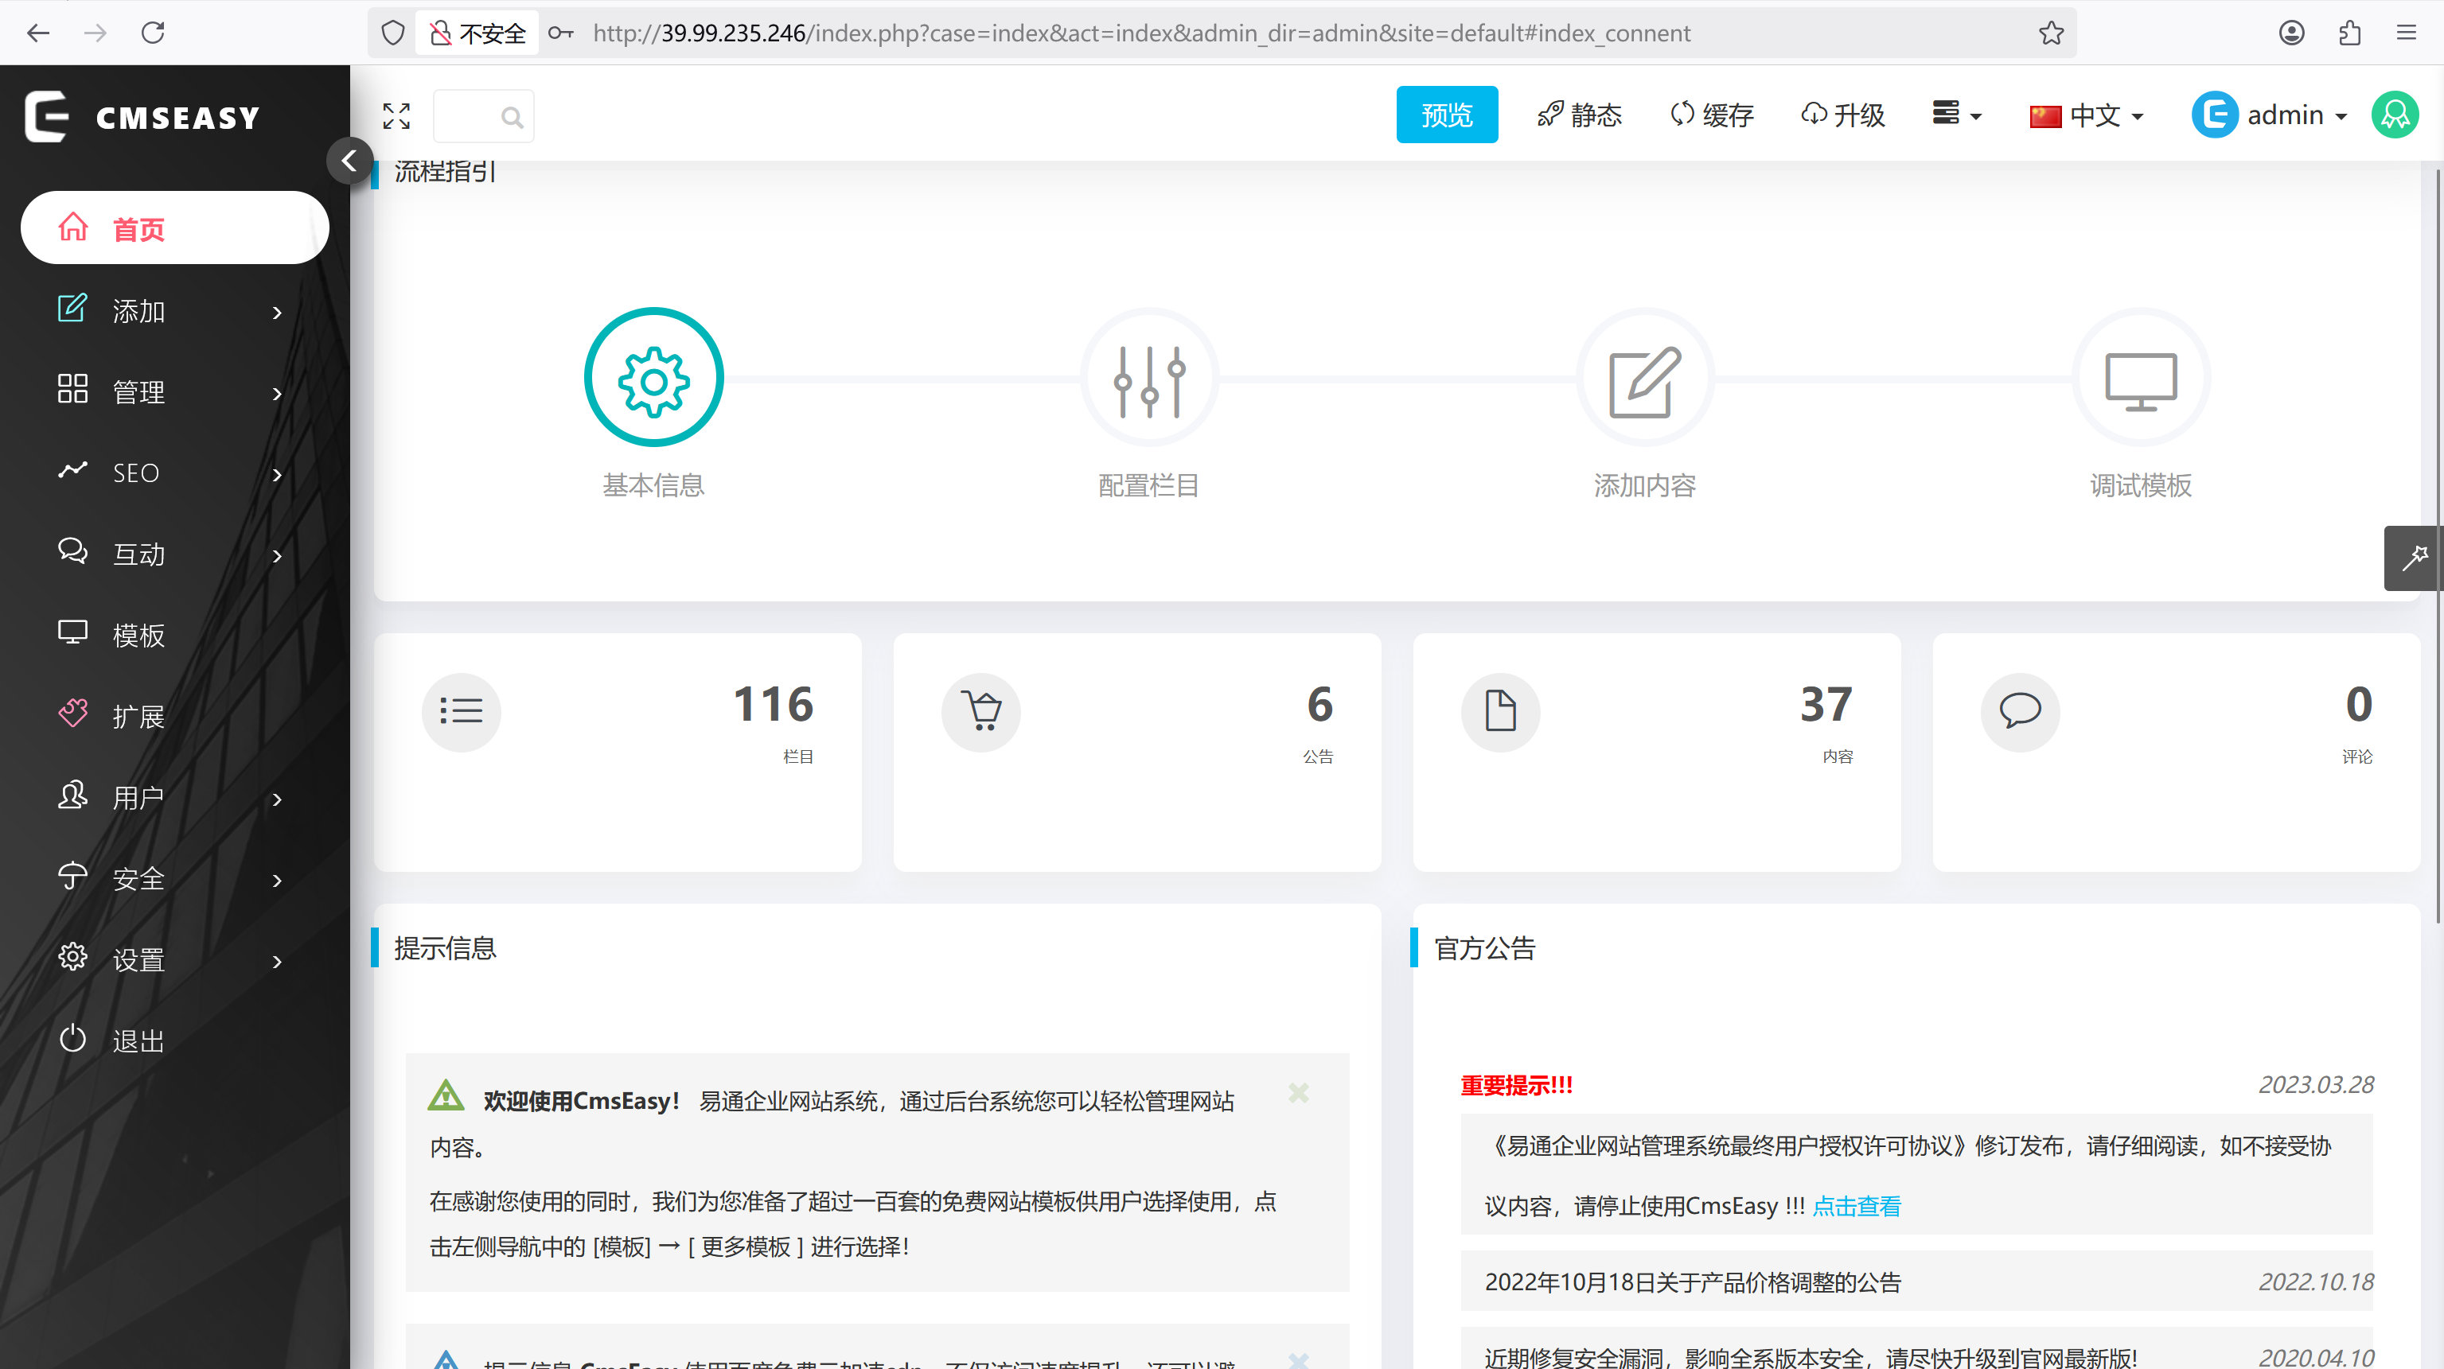Click the 调试模板 monitor step icon
The width and height of the screenshot is (2444, 1369).
click(2142, 379)
